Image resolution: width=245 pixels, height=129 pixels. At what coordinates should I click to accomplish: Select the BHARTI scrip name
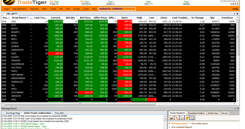(x=15, y=32)
